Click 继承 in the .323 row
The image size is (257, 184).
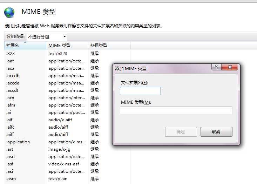(95, 54)
